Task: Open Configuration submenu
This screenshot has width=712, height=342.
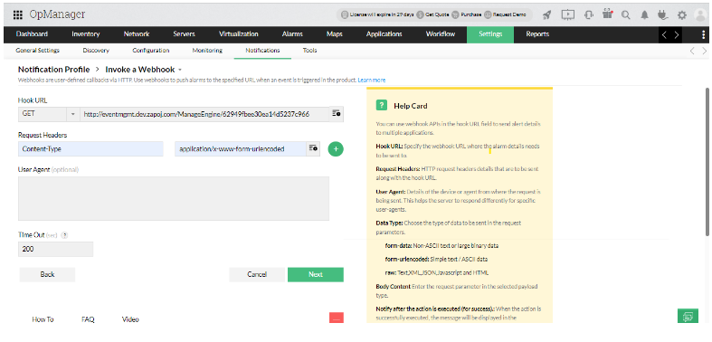Action: 151,51
